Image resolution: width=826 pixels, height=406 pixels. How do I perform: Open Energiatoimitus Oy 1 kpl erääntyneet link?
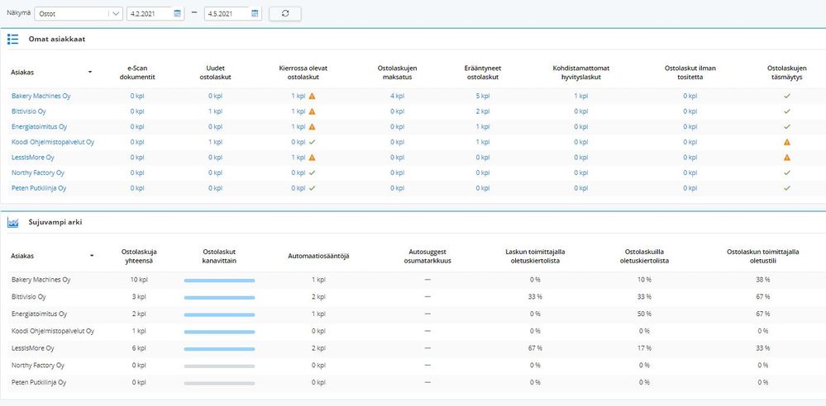(x=483, y=127)
